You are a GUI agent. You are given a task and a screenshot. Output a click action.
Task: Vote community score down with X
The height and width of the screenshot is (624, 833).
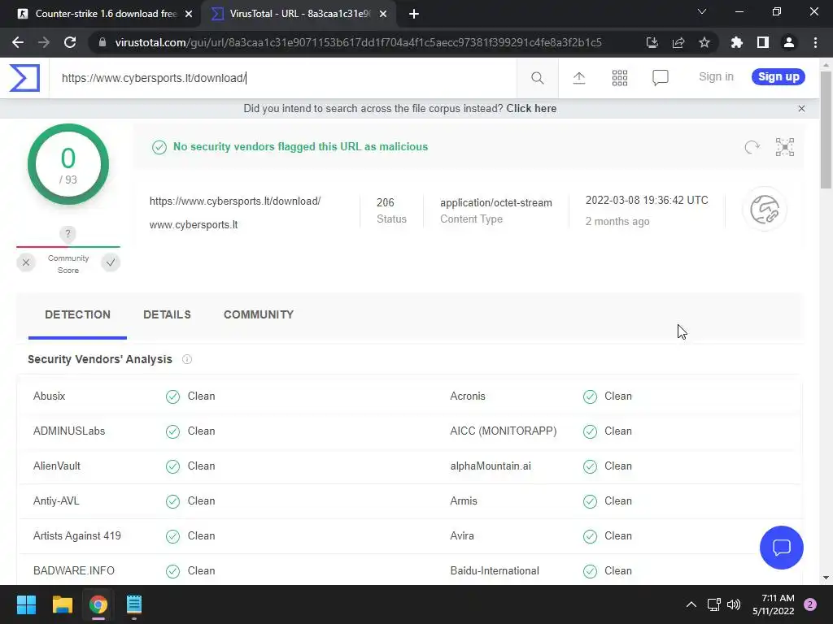click(x=25, y=262)
